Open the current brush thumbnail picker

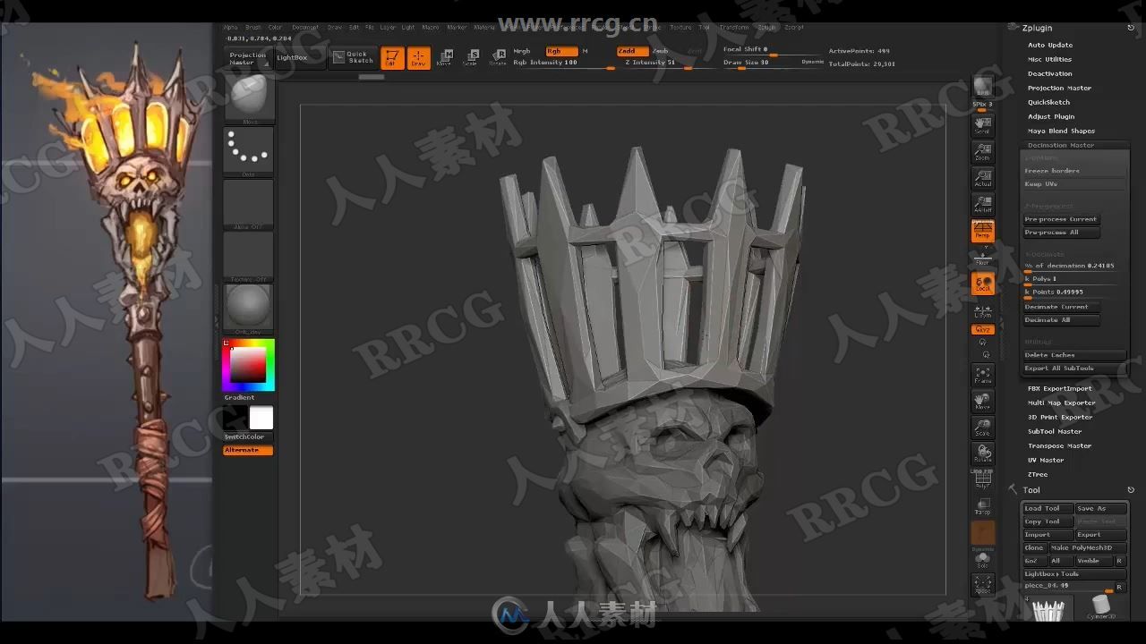(248, 97)
